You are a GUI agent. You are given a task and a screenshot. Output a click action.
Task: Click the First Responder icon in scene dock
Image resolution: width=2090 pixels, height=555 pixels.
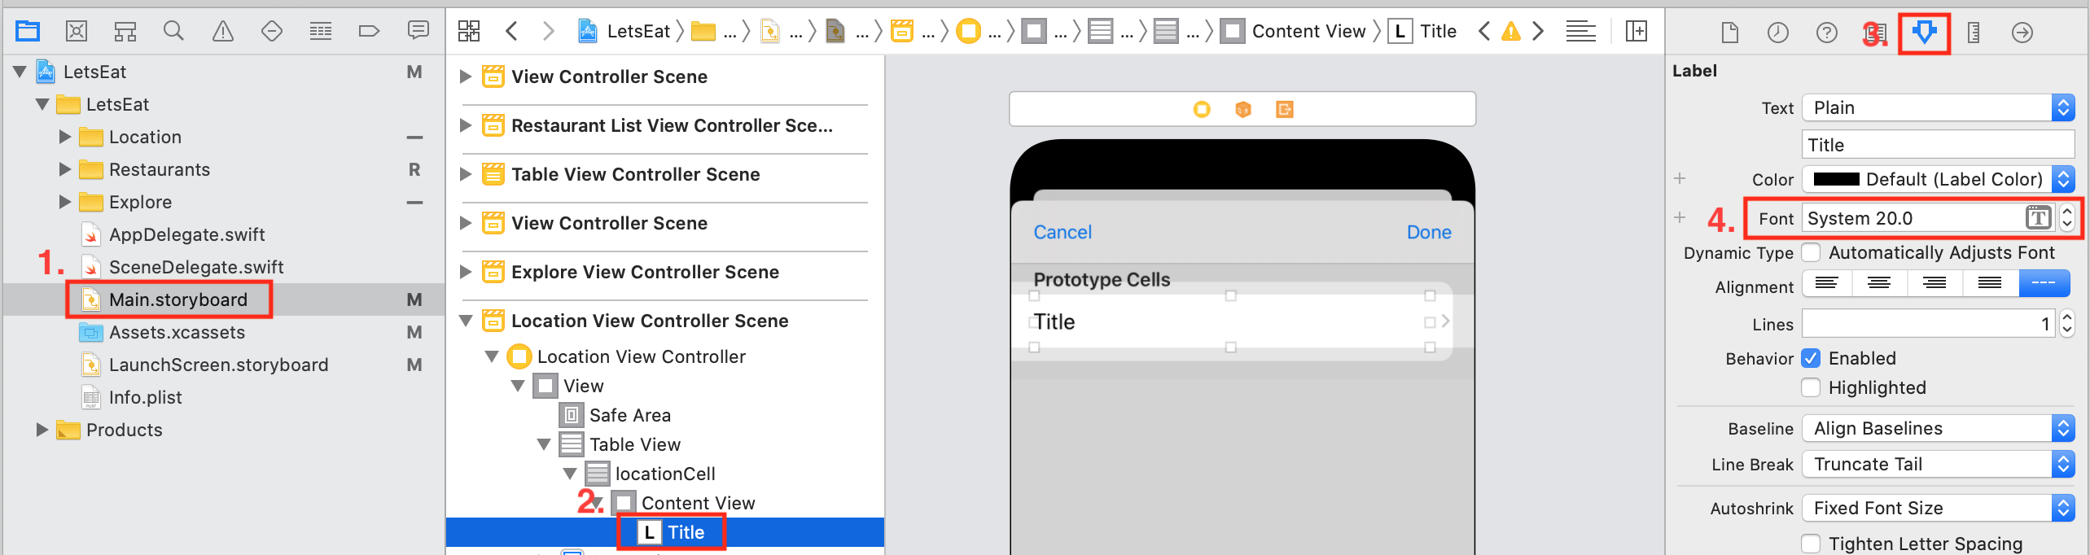point(1243,109)
